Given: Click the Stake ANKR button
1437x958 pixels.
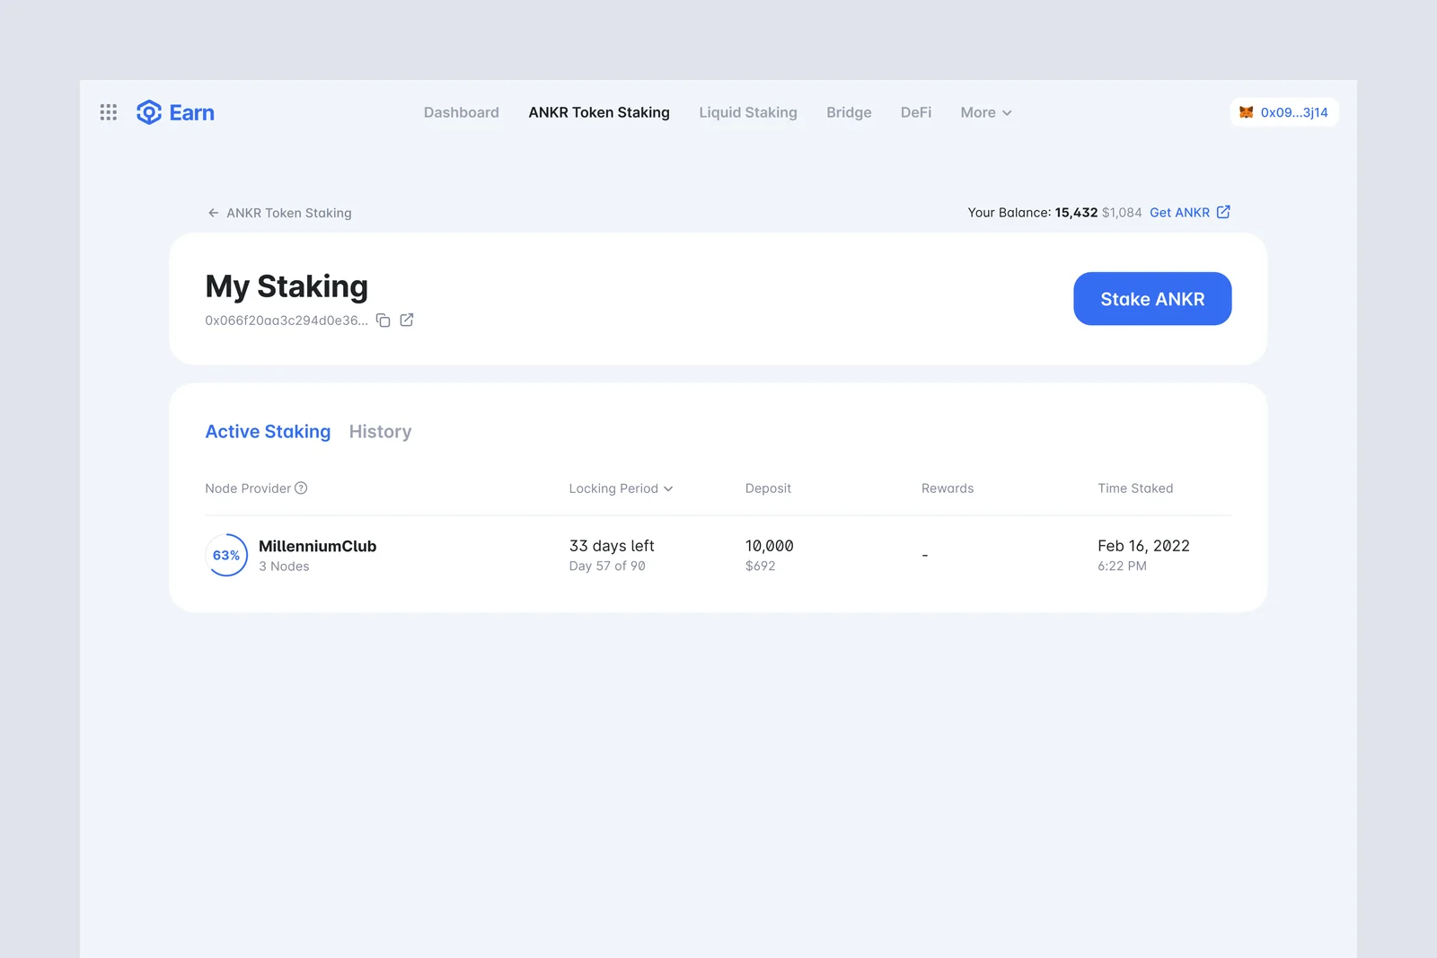Looking at the screenshot, I should [x=1152, y=299].
